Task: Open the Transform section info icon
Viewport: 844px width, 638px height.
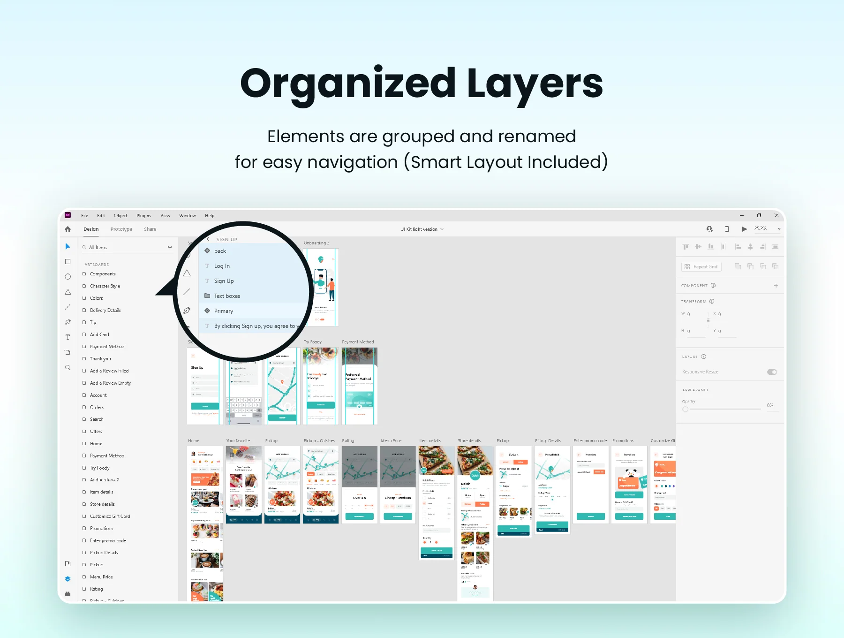Action: 712,301
